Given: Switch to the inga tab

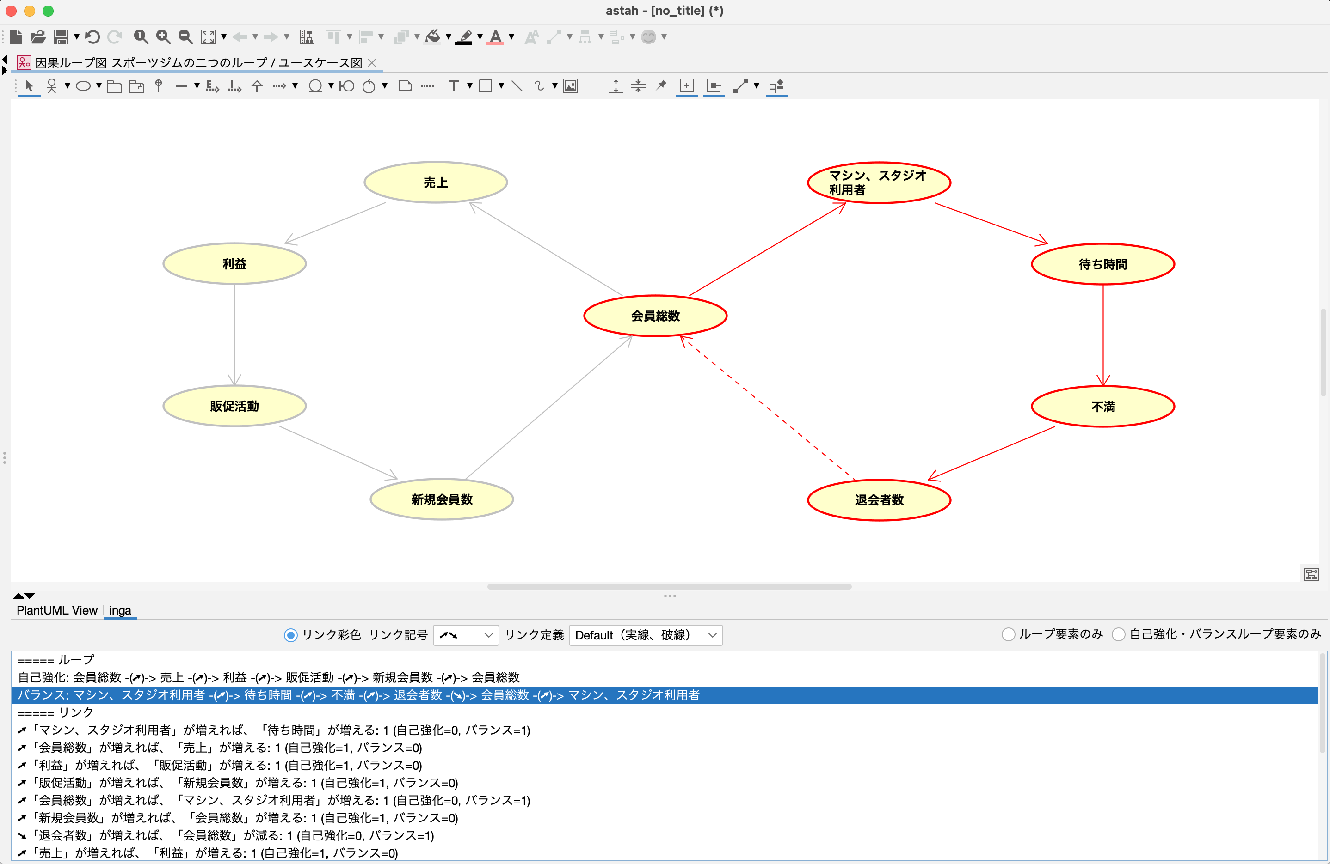Looking at the screenshot, I should click(120, 610).
